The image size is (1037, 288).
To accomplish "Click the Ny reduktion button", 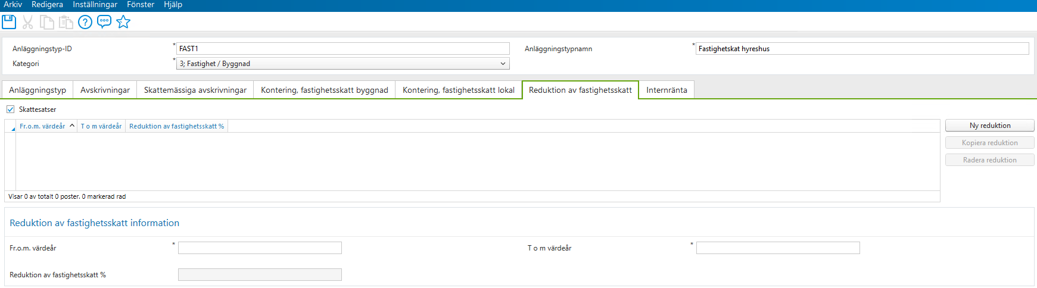I will [990, 126].
